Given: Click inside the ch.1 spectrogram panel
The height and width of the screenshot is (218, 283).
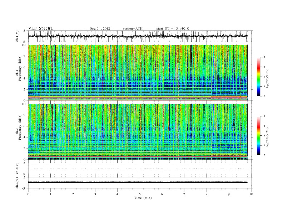Looking at the screenshot, I should [x=138, y=73].
